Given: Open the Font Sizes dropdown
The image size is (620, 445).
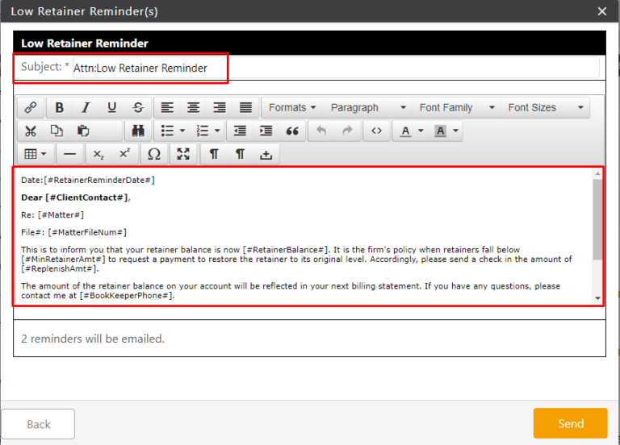Looking at the screenshot, I should [544, 107].
